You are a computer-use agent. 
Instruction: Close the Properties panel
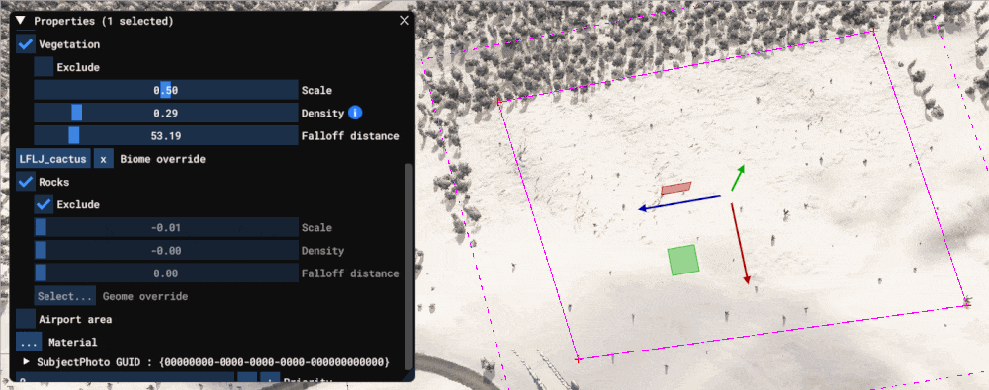pyautogui.click(x=405, y=20)
